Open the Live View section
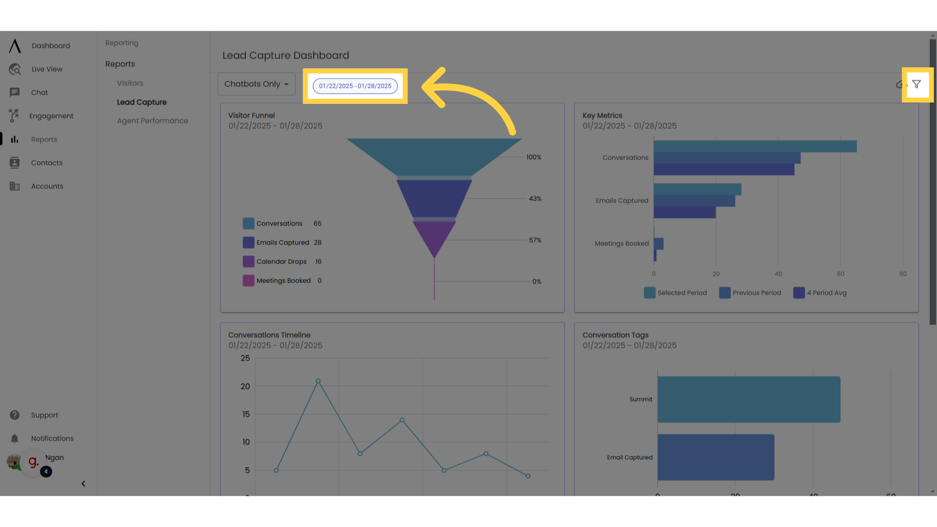Viewport: 937px width, 527px height. 46,69
